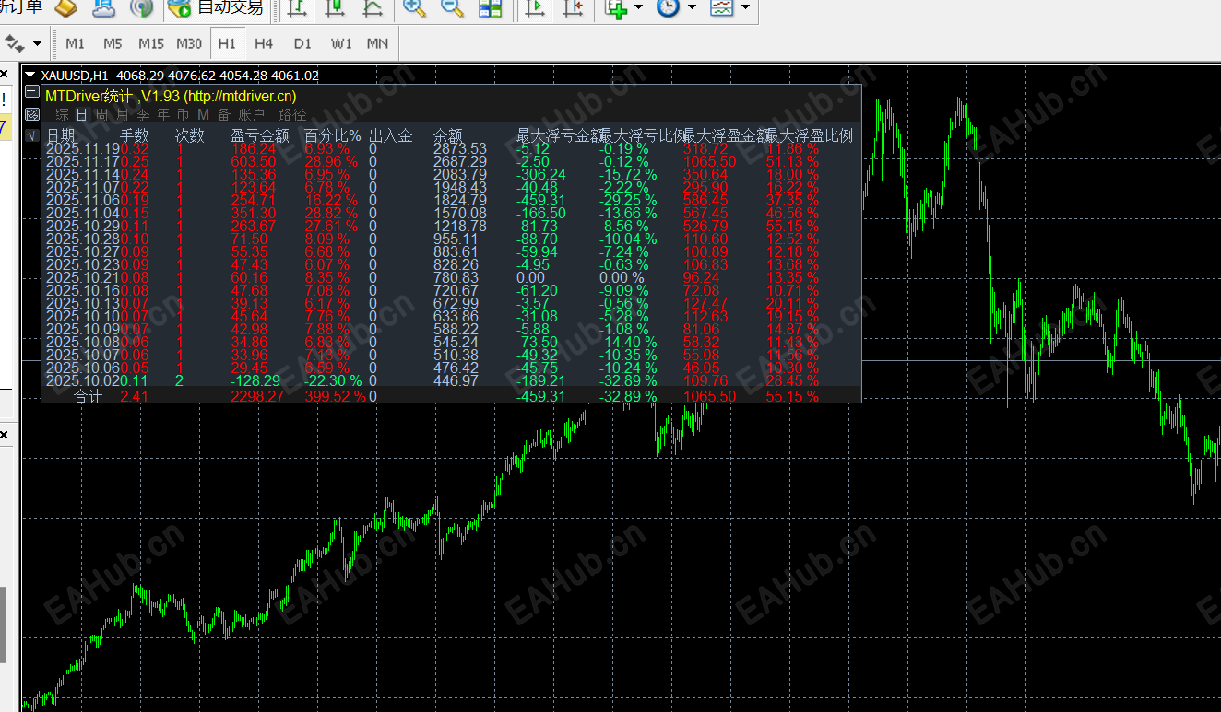The image size is (1221, 712).
Task: Switch chart to bar chart type
Action: (296, 8)
